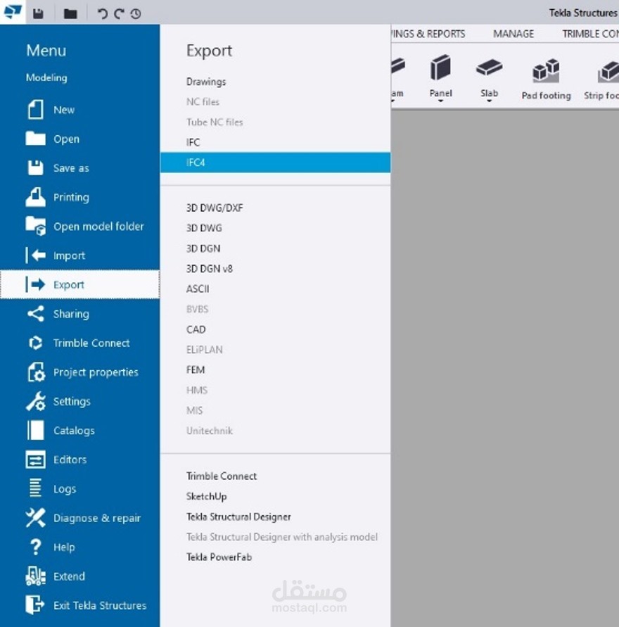The height and width of the screenshot is (627, 619).
Task: Open the Manage ribbon tab
Action: 513,34
